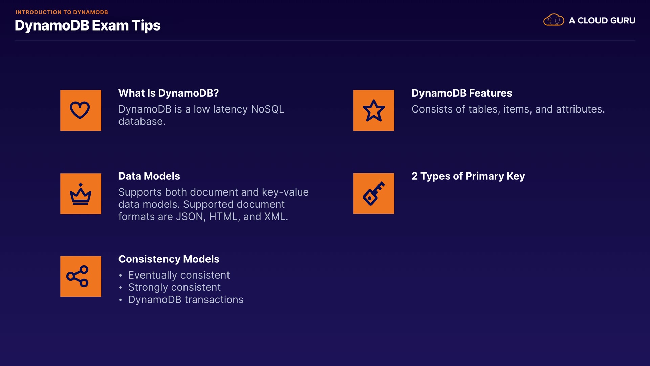Viewport: 650px width, 366px height.
Task: Click the tables, items, and attributes text
Action: 508,109
